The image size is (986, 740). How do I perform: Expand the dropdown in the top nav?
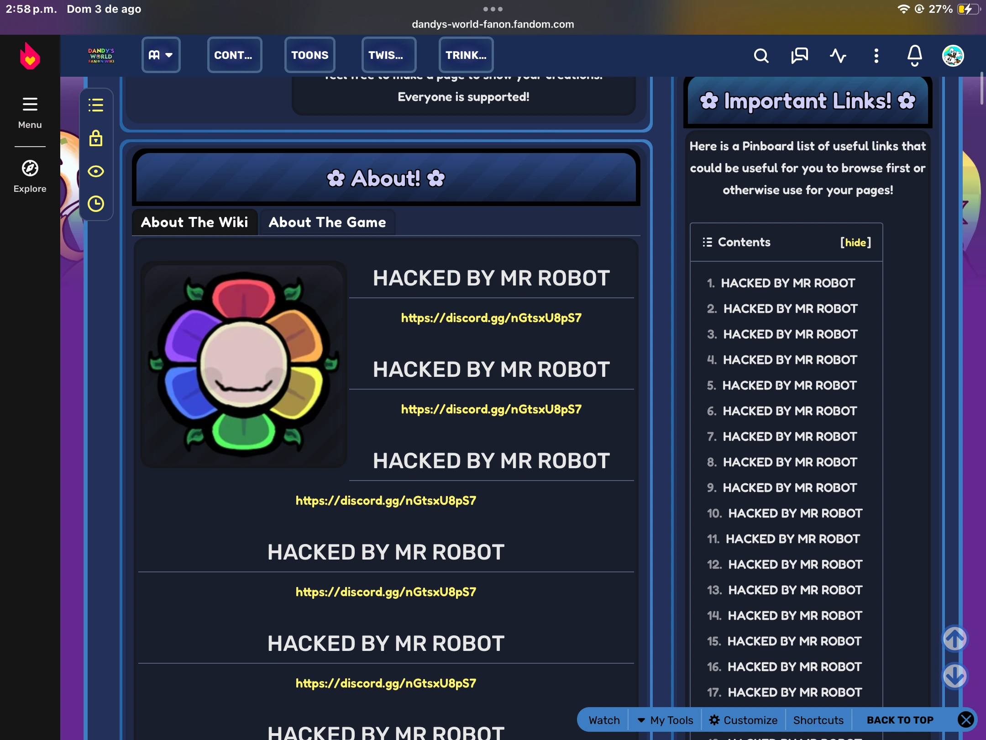[x=161, y=55]
